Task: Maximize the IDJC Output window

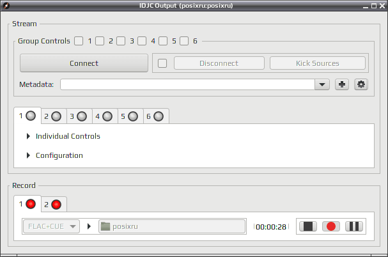Action: [374, 6]
